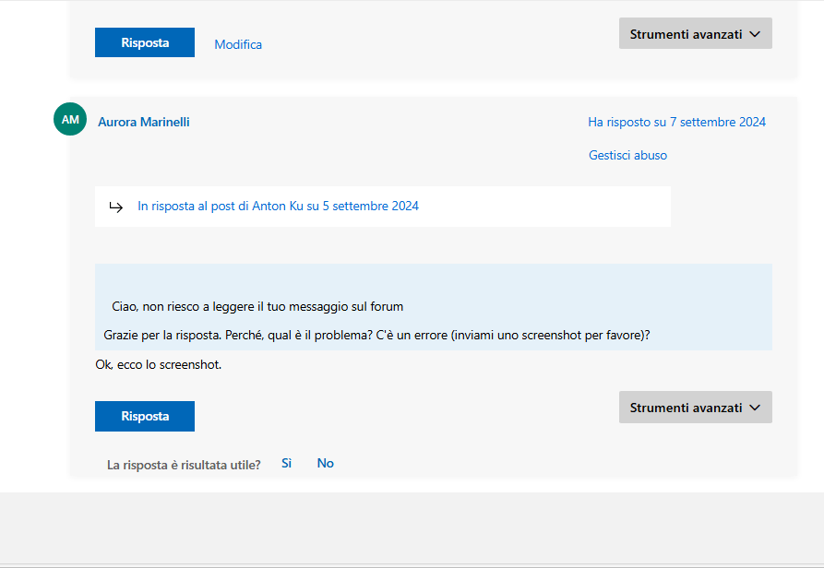The height and width of the screenshot is (568, 824).
Task: Click the white 'In risposta al post' reference box
Action: 383,207
